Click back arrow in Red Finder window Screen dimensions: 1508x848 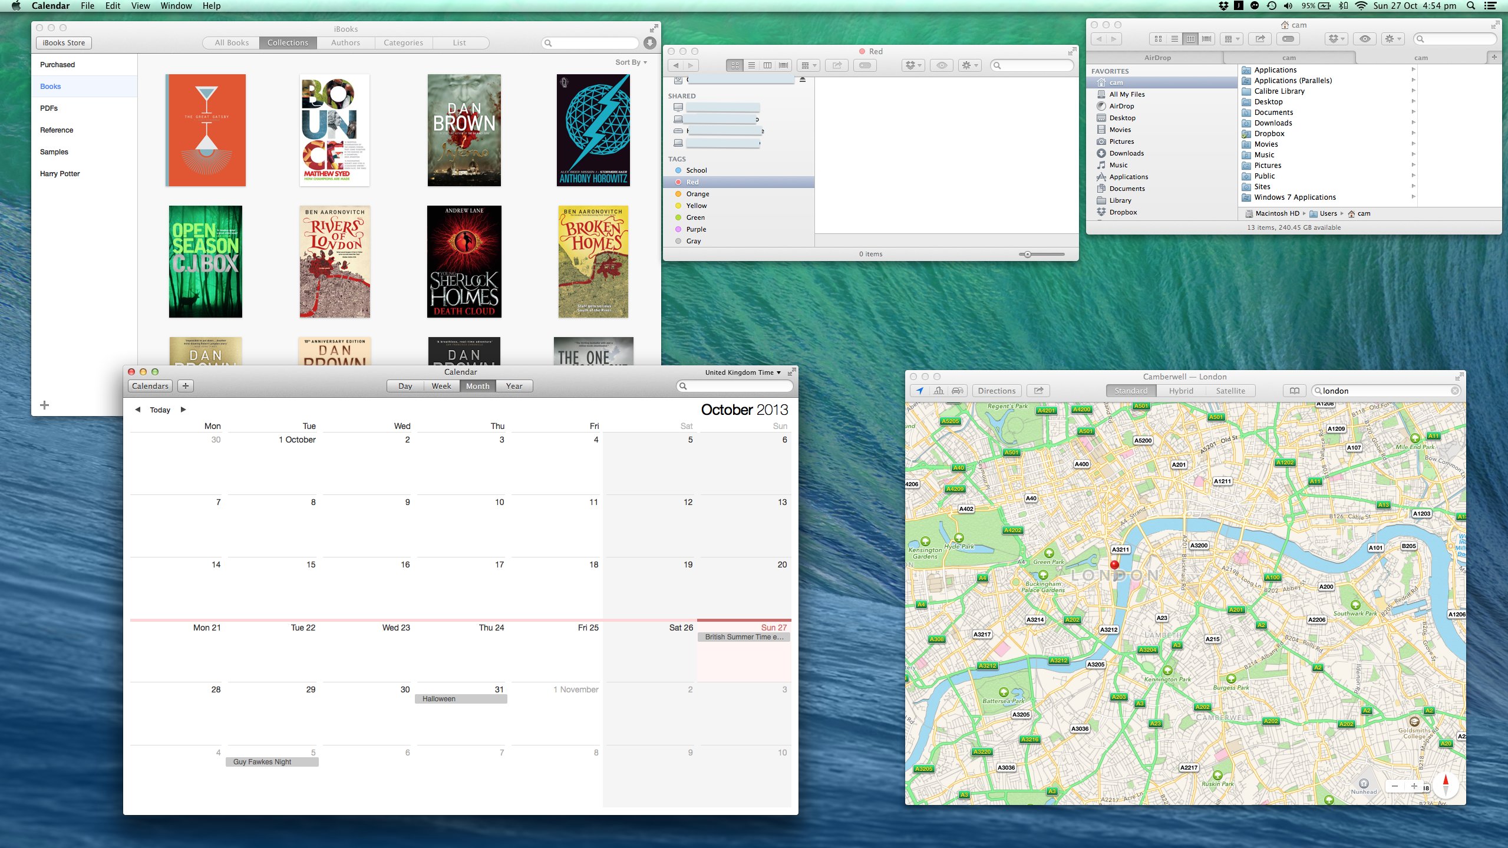click(x=676, y=65)
